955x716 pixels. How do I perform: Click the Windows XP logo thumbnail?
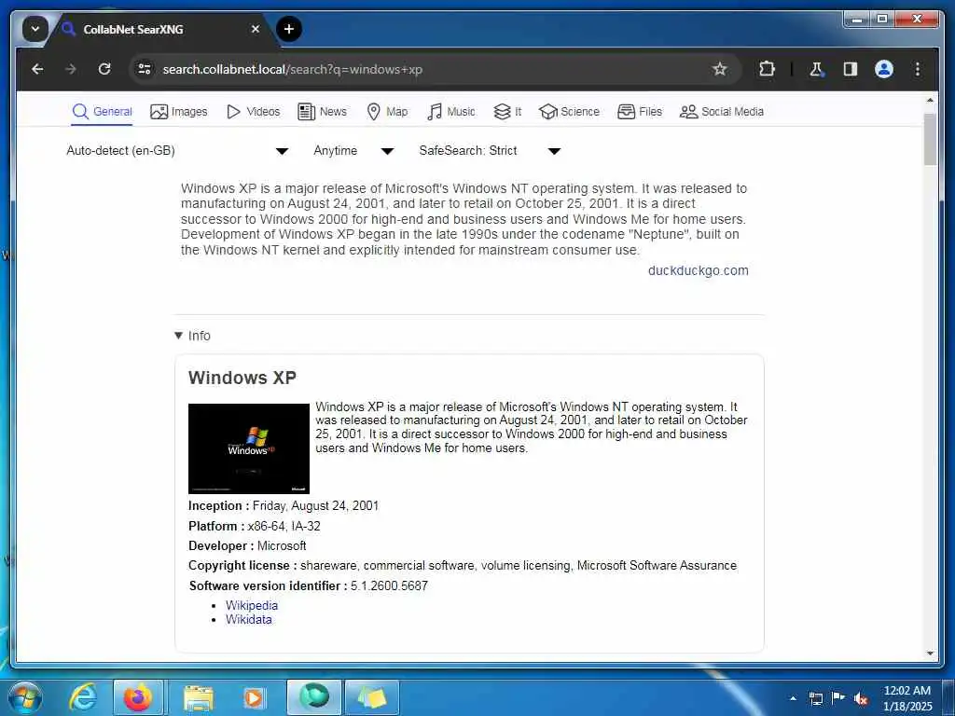(248, 448)
